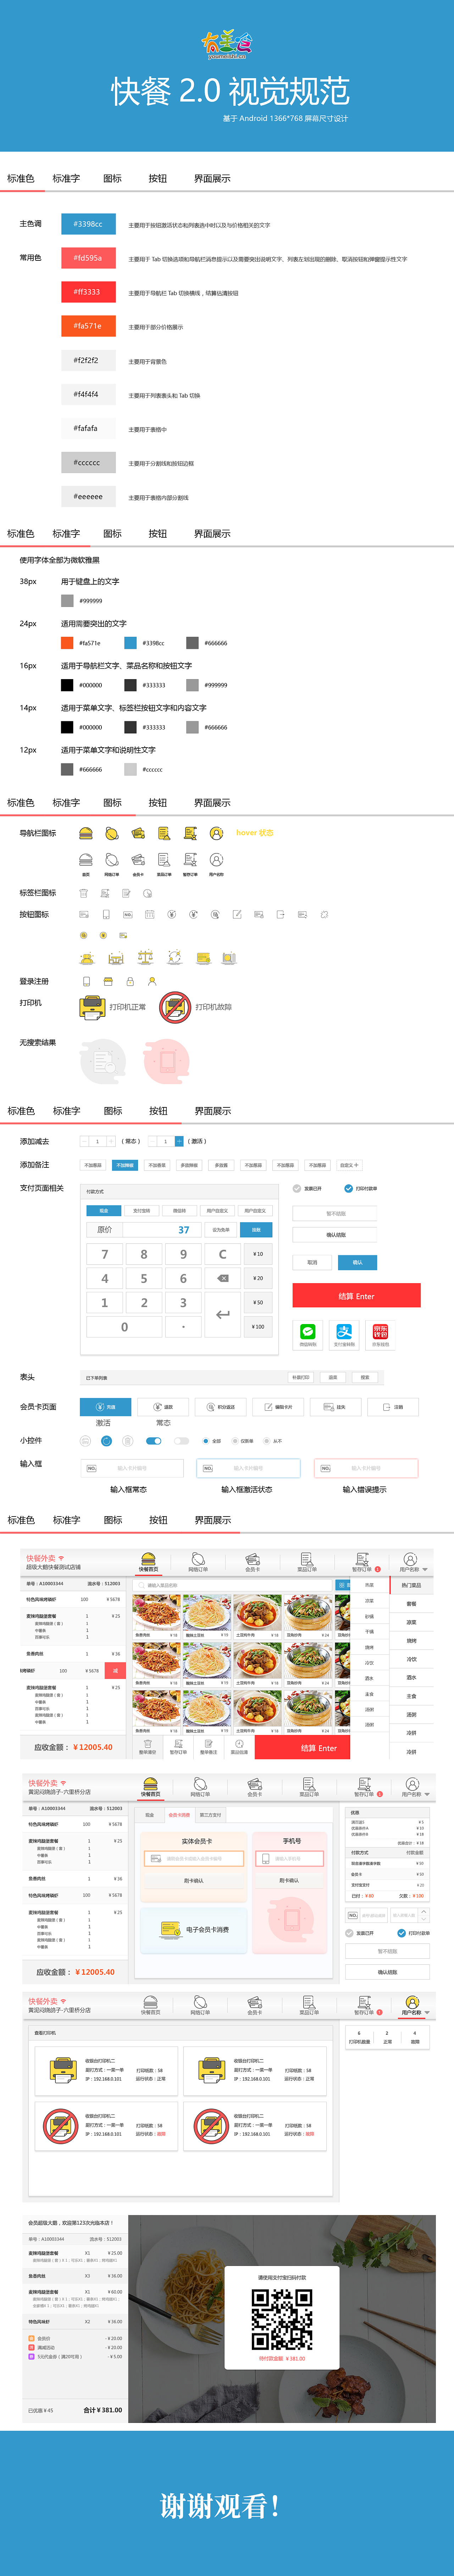Click the active-state input box labeled 输入框激活状态

click(x=248, y=1468)
